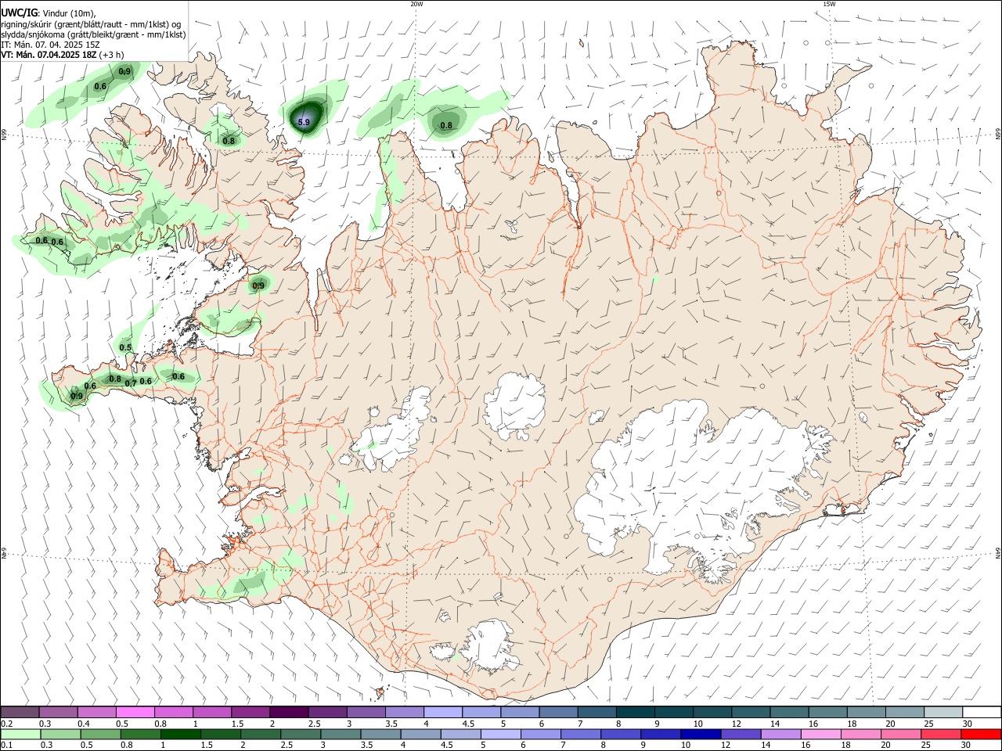The image size is (1002, 751).
Task: Click the 0.7 precipitation value on Snæfellsnes
Action: (131, 383)
